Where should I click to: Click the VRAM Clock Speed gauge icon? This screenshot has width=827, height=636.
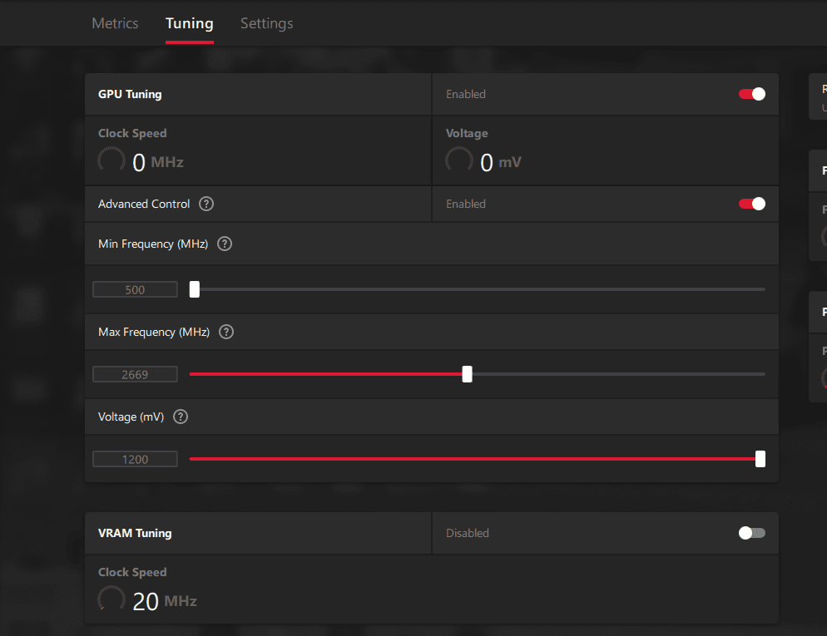(111, 600)
